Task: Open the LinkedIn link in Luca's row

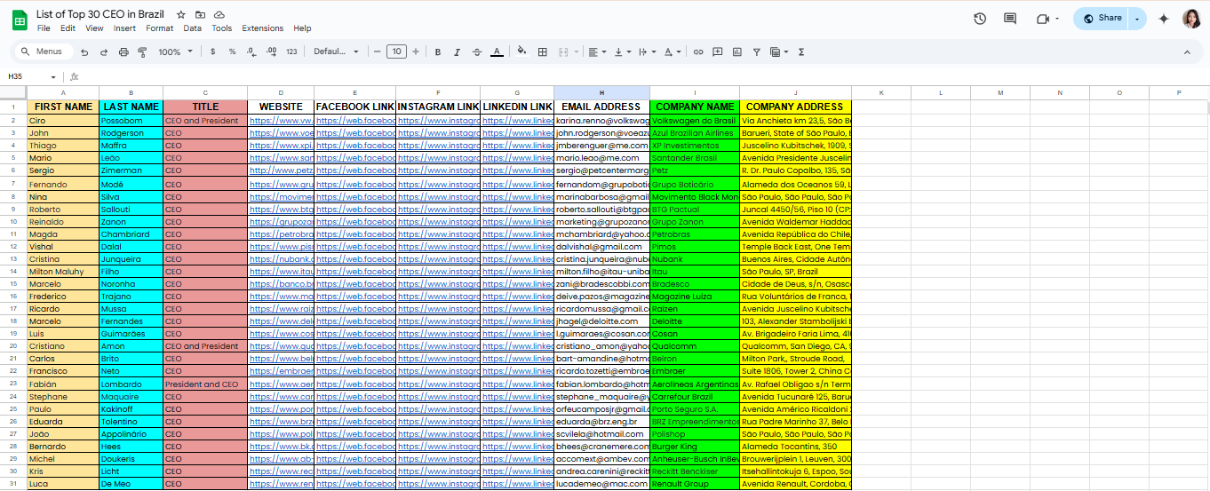Action: 517,484
